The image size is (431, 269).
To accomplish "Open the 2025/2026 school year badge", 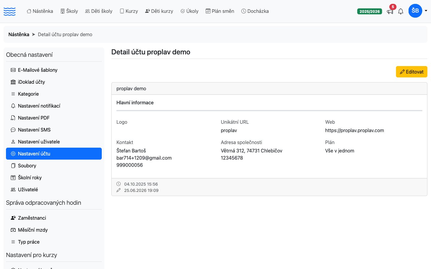I will (x=370, y=11).
